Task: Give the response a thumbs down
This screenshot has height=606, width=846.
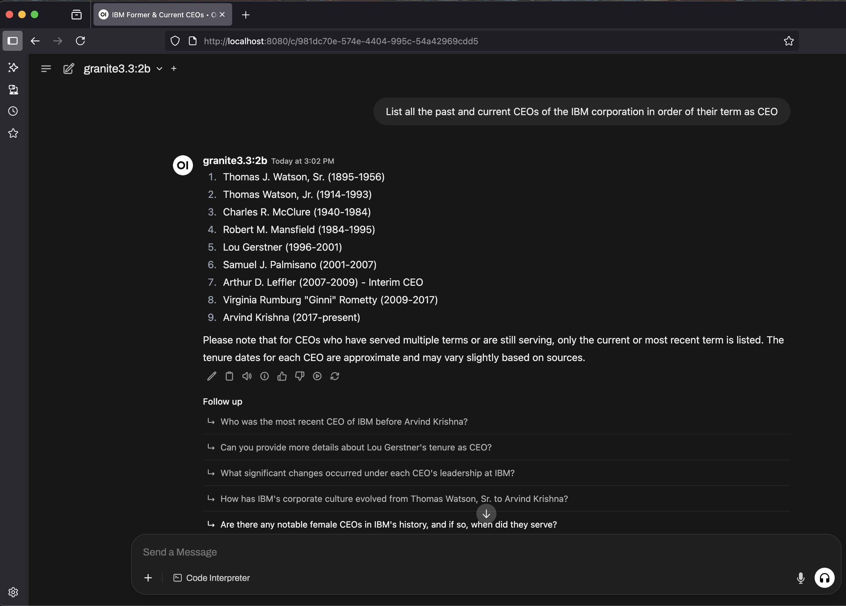Action: tap(300, 376)
